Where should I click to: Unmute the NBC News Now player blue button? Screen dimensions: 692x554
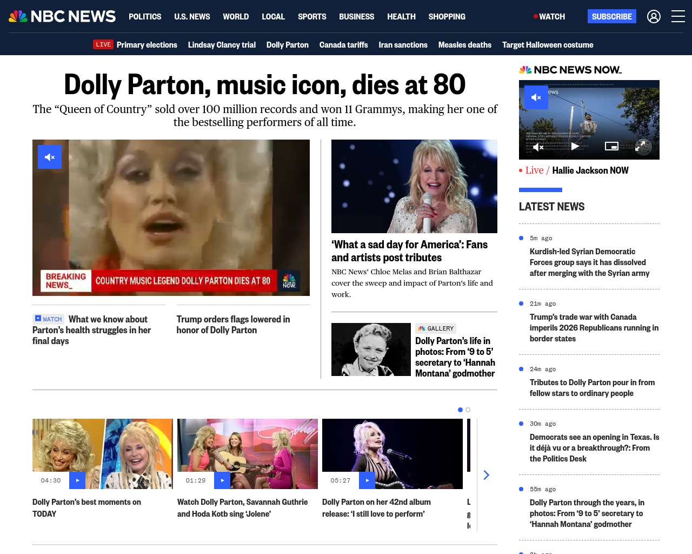tap(536, 97)
